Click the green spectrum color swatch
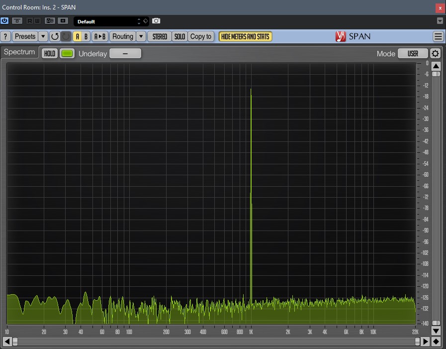This screenshot has height=349, width=446. click(67, 54)
